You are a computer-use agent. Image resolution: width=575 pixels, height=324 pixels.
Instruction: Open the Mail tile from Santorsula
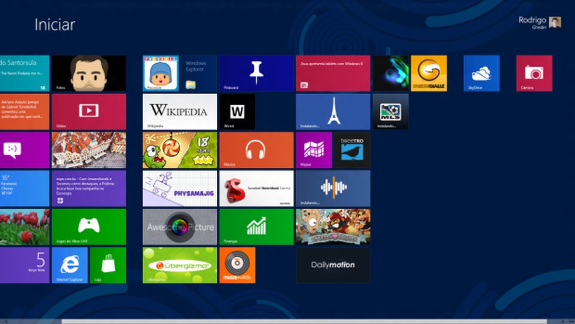tap(25, 73)
